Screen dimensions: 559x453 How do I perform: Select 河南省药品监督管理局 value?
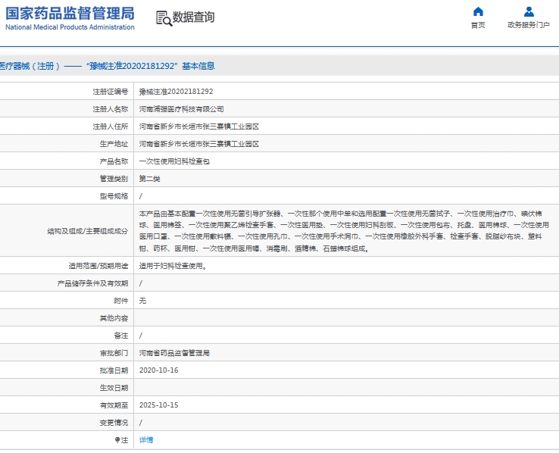(174, 353)
